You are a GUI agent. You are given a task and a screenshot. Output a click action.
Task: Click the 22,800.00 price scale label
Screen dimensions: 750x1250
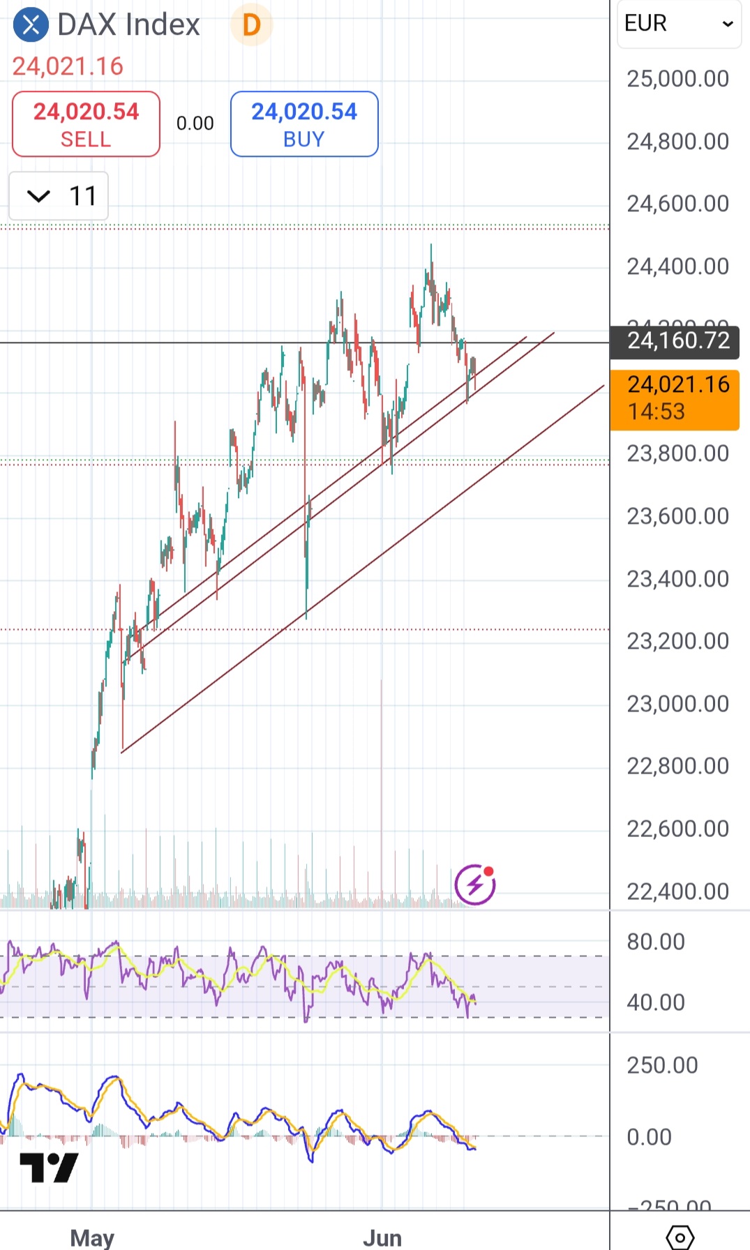coord(678,766)
